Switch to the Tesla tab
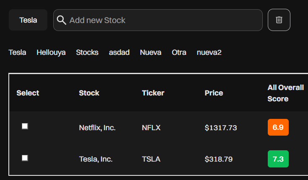 (x=17, y=52)
